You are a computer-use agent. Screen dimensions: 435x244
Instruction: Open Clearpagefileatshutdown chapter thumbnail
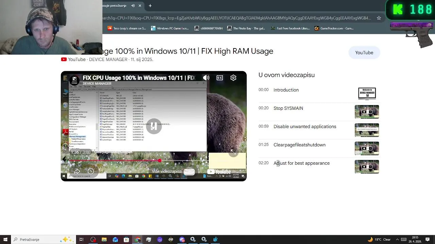pyautogui.click(x=367, y=148)
